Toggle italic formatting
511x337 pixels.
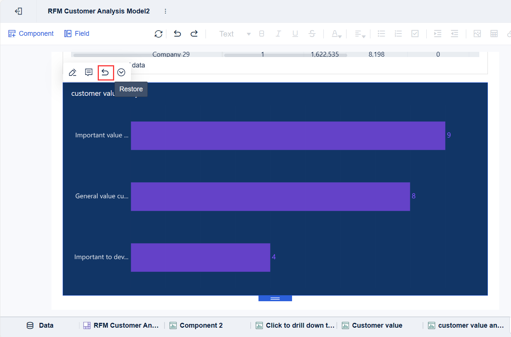[x=278, y=34]
